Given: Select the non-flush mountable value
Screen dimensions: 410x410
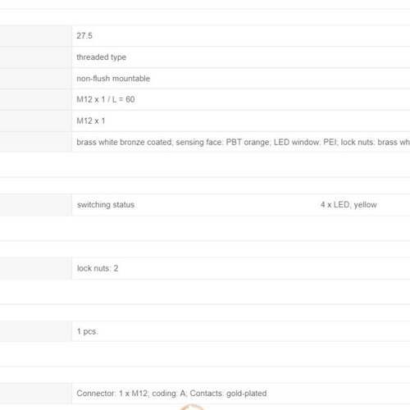Looking at the screenshot, I should click(x=113, y=79).
